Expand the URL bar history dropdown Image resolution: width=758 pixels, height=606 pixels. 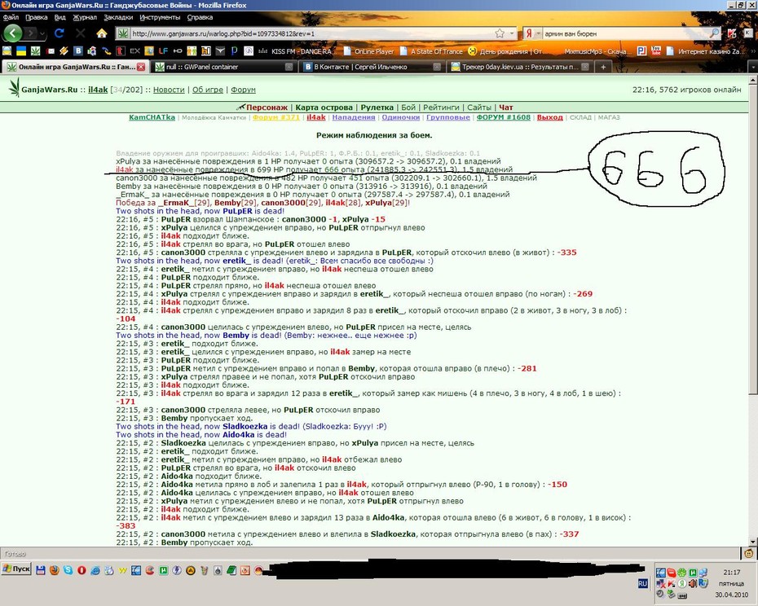[512, 33]
